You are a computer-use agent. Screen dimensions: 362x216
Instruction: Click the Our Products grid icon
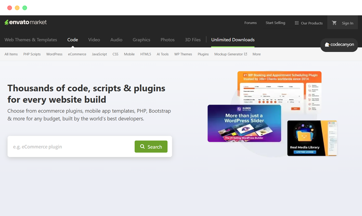297,23
